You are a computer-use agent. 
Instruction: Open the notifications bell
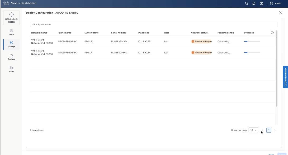(x=254, y=3)
